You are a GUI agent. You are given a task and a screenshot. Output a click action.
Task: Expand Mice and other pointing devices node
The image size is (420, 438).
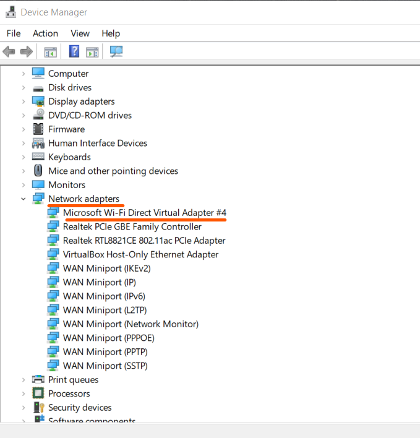coord(24,171)
